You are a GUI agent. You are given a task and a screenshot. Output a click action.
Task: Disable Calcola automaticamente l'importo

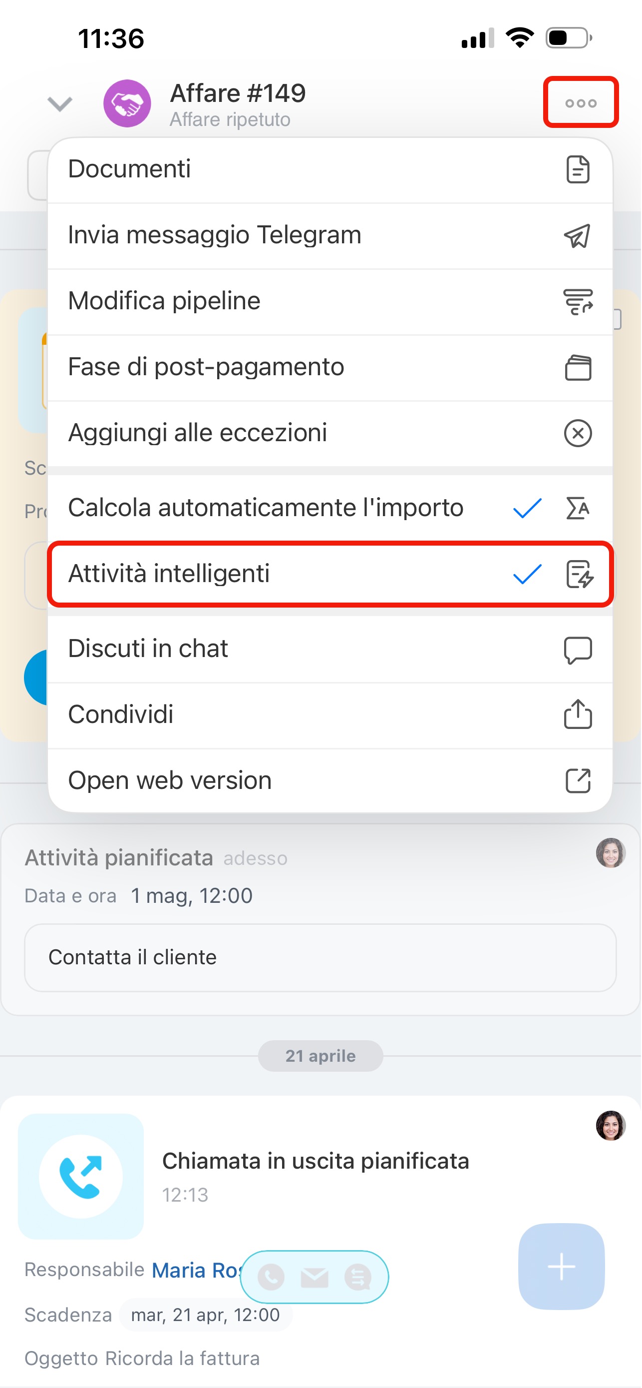pos(329,508)
